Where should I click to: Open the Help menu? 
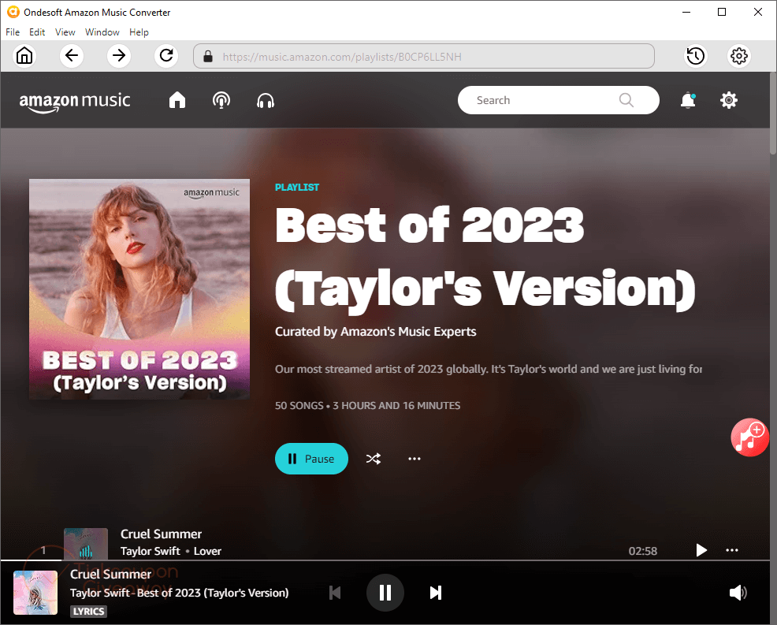(x=139, y=32)
